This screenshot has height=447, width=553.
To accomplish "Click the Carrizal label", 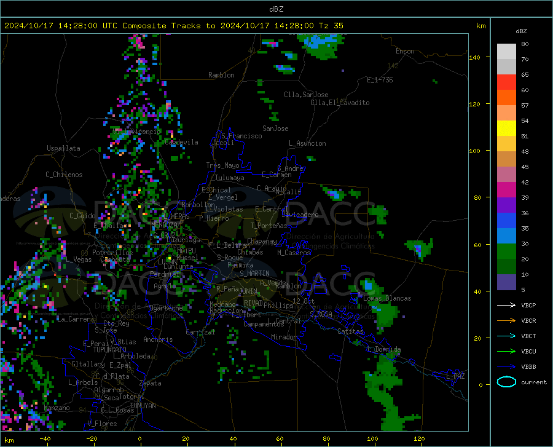I will coord(200,332).
